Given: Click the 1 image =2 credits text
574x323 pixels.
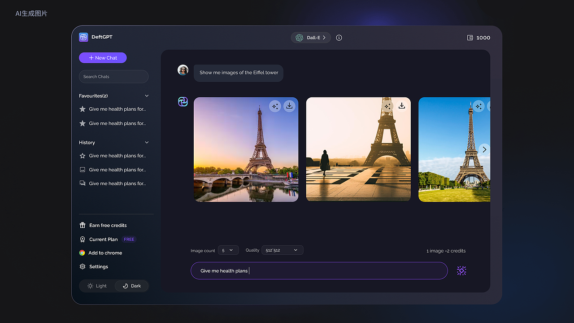Looking at the screenshot, I should [x=446, y=251].
